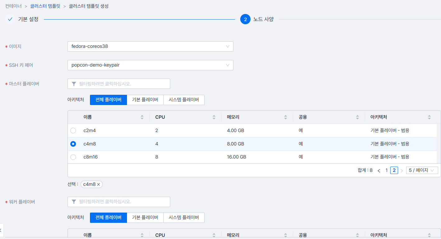Sort master flavor table by CPU column
The width and height of the screenshot is (441, 239).
(214, 117)
